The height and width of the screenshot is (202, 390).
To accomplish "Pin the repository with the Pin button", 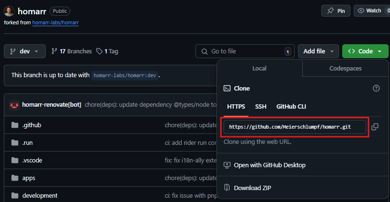I will click(x=336, y=10).
